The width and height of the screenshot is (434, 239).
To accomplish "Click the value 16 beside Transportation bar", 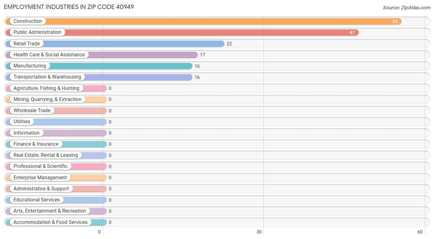I will coord(197,77).
